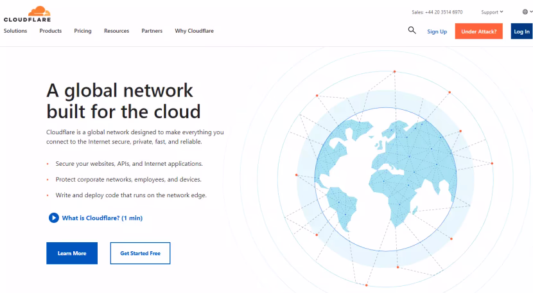Image resolution: width=533 pixels, height=293 pixels.
Task: Open the What is Cloudflare? (1 min) link
Action: (x=102, y=218)
